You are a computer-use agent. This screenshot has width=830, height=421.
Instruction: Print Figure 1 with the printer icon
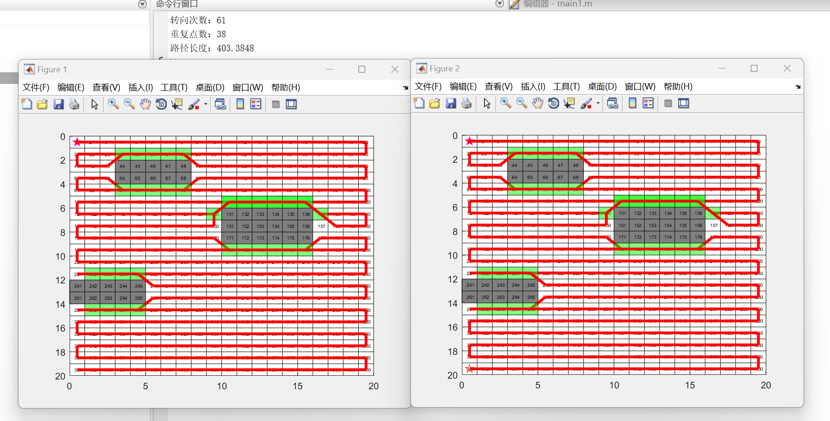(x=74, y=104)
